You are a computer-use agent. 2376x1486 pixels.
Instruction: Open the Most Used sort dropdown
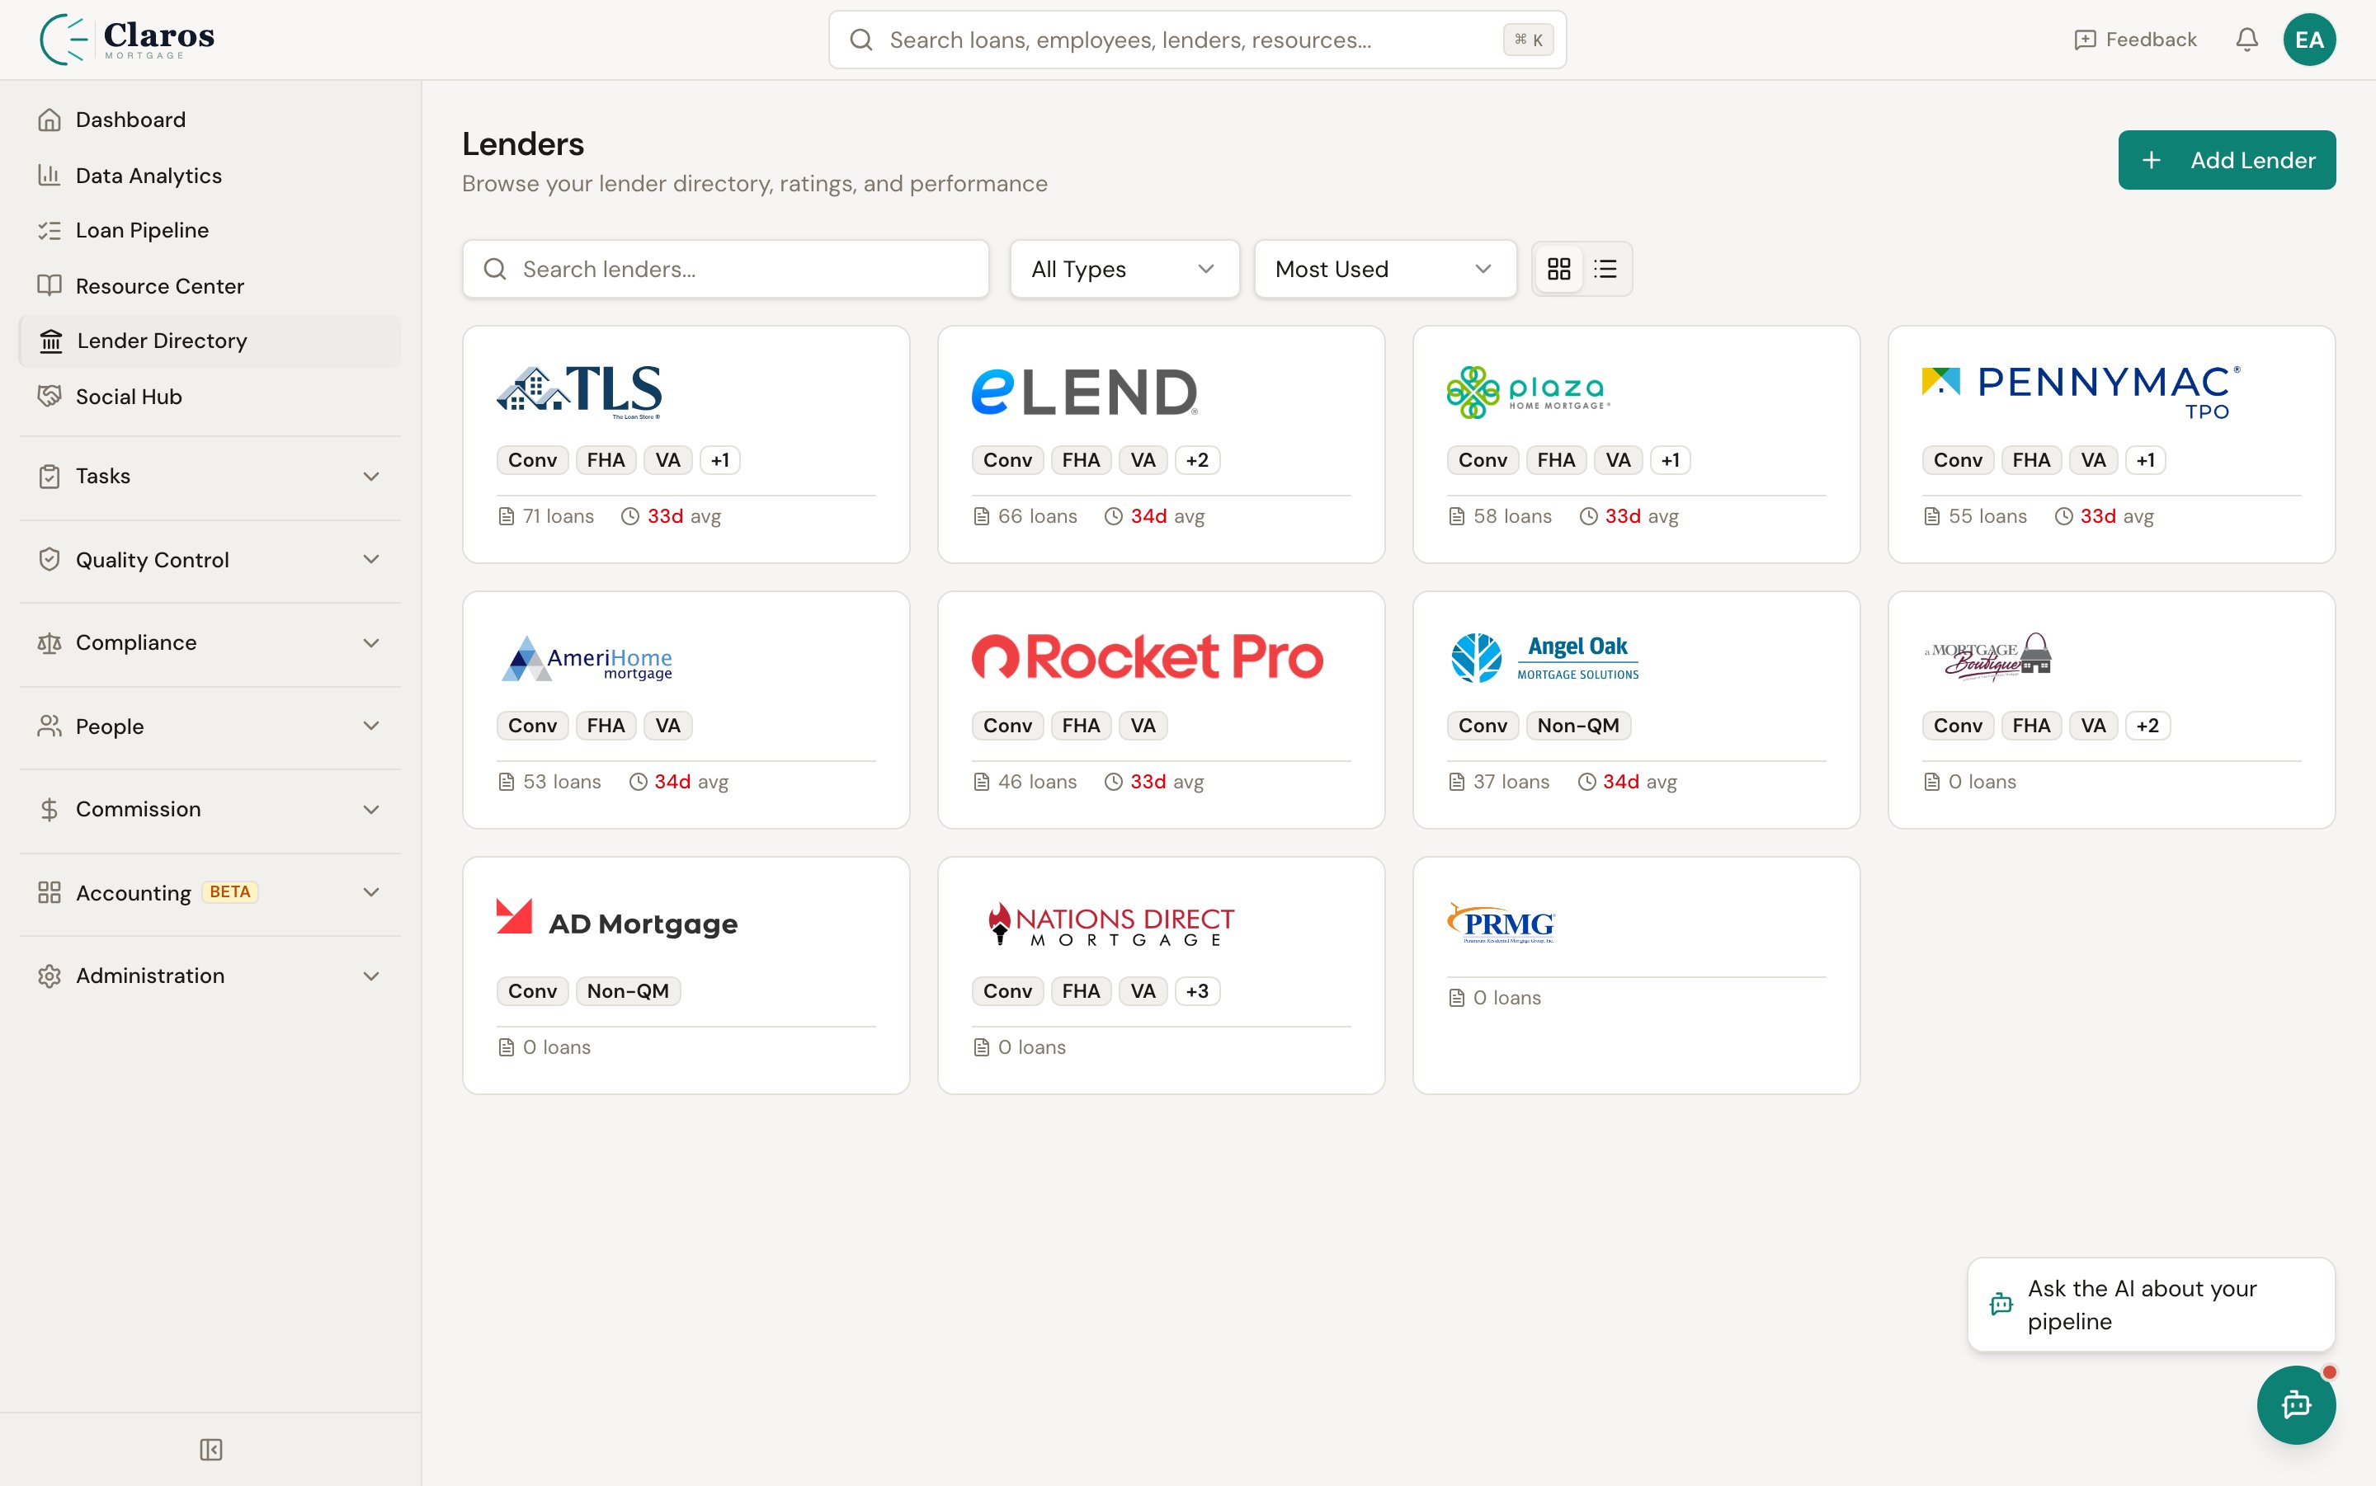[x=1385, y=270]
